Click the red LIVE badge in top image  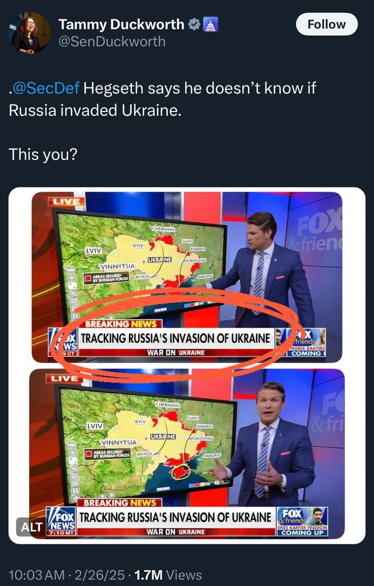(66, 202)
